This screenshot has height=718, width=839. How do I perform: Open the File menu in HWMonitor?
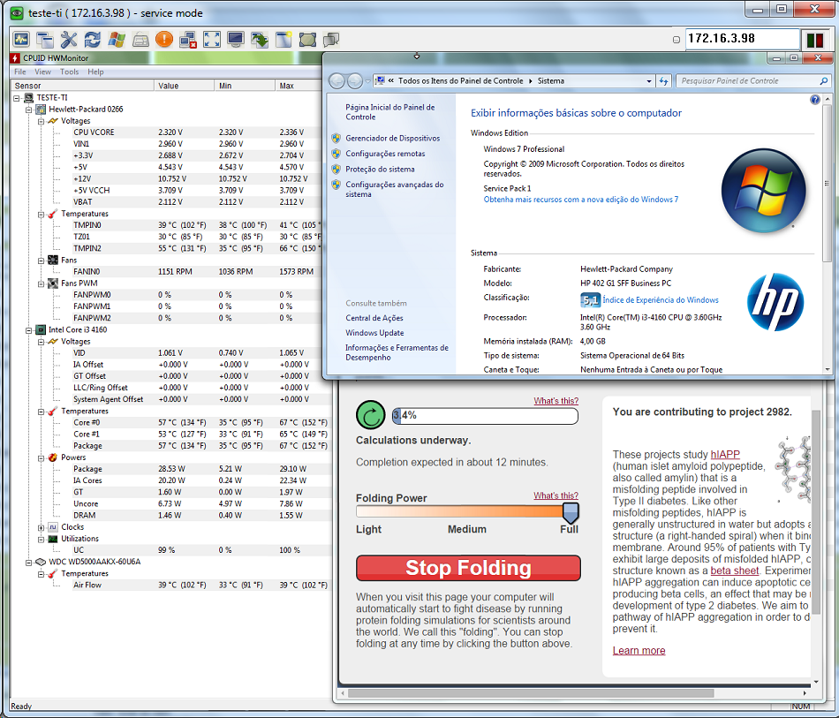(19, 72)
